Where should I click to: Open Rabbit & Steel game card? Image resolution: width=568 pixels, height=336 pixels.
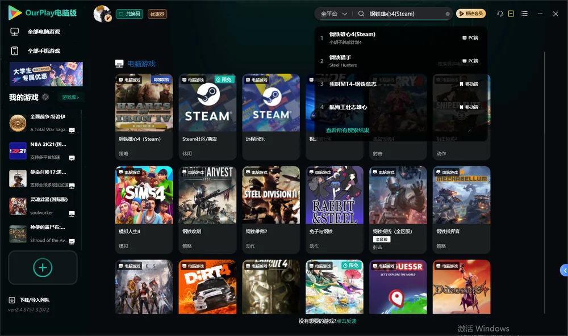click(335, 209)
